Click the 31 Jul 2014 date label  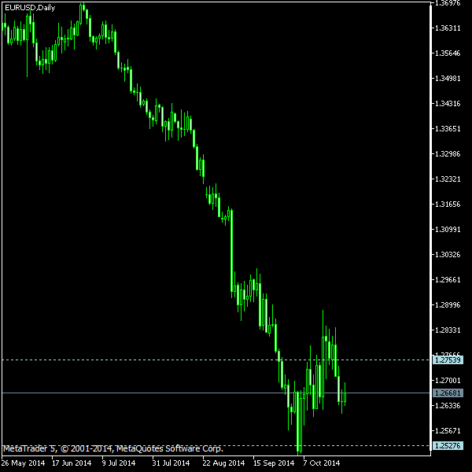point(171,463)
